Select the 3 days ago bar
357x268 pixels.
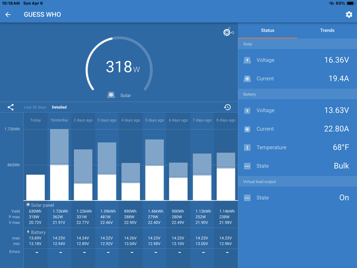(x=107, y=171)
